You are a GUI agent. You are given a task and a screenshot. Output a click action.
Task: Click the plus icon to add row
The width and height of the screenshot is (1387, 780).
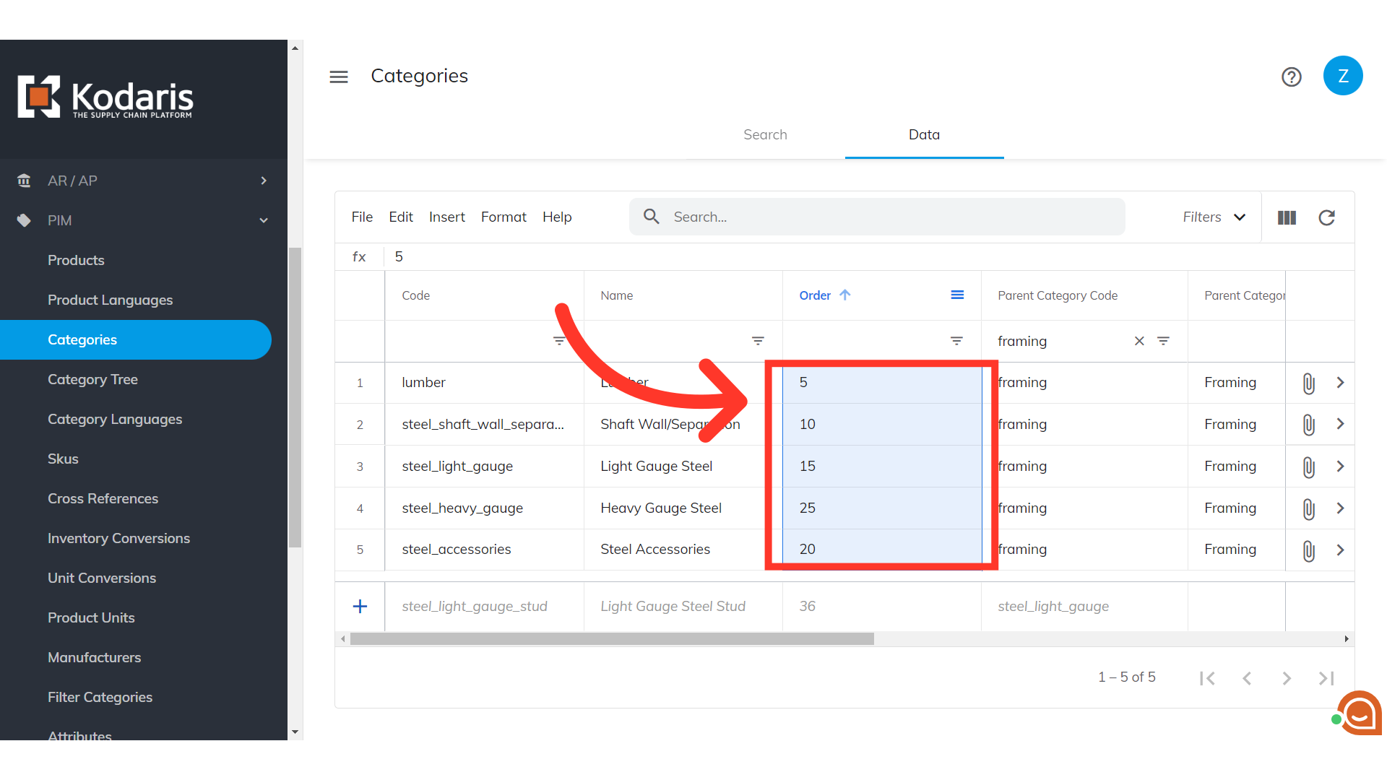click(x=360, y=607)
